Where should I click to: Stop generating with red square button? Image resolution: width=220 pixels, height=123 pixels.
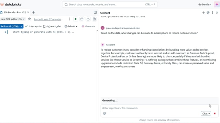pyautogui.click(x=214, y=113)
